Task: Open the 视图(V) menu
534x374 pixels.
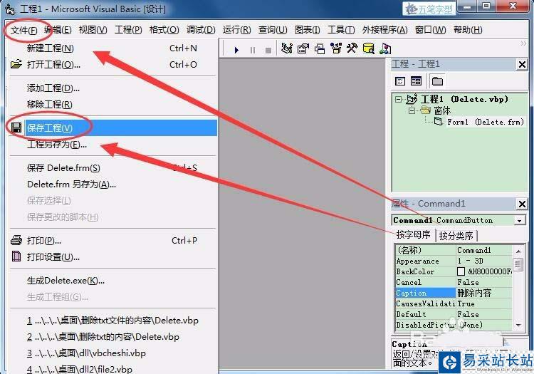Action: (93, 30)
